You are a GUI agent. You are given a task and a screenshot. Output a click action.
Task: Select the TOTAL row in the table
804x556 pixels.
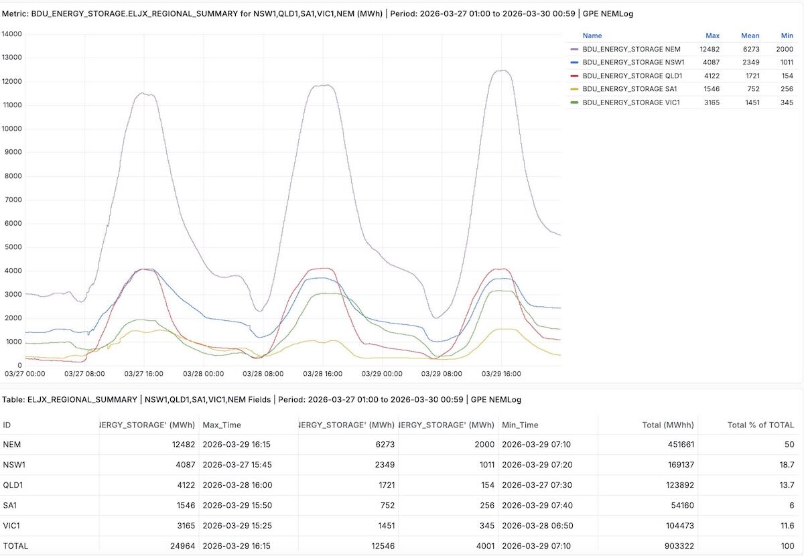tap(401, 545)
